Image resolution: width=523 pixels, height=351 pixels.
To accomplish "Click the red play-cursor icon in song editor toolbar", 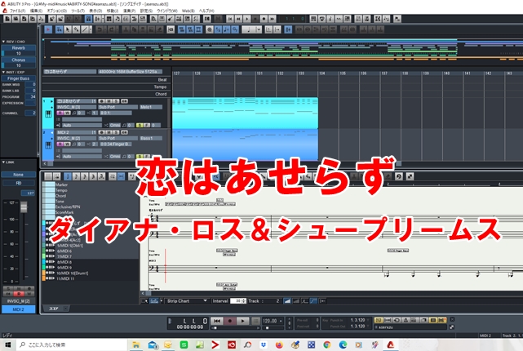I will (48, 29).
